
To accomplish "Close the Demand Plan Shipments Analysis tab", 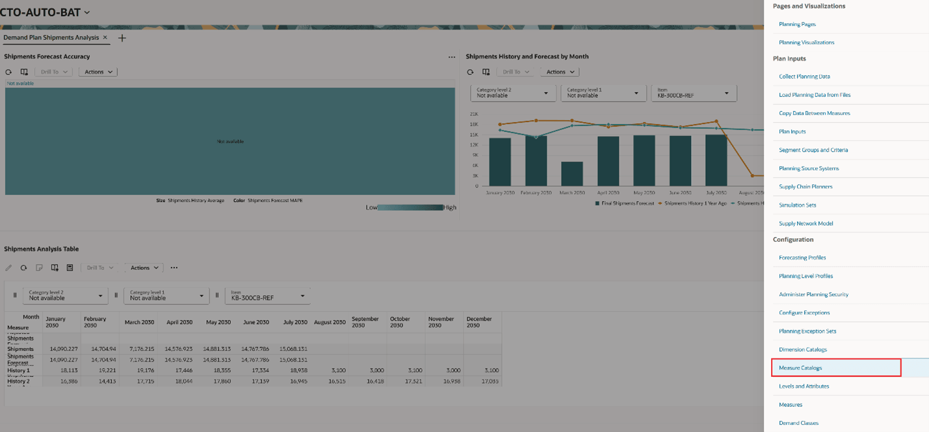I will (105, 38).
